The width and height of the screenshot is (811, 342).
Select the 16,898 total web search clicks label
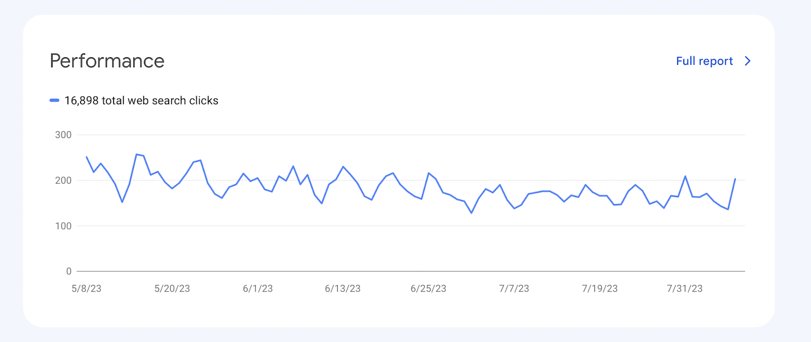click(141, 100)
